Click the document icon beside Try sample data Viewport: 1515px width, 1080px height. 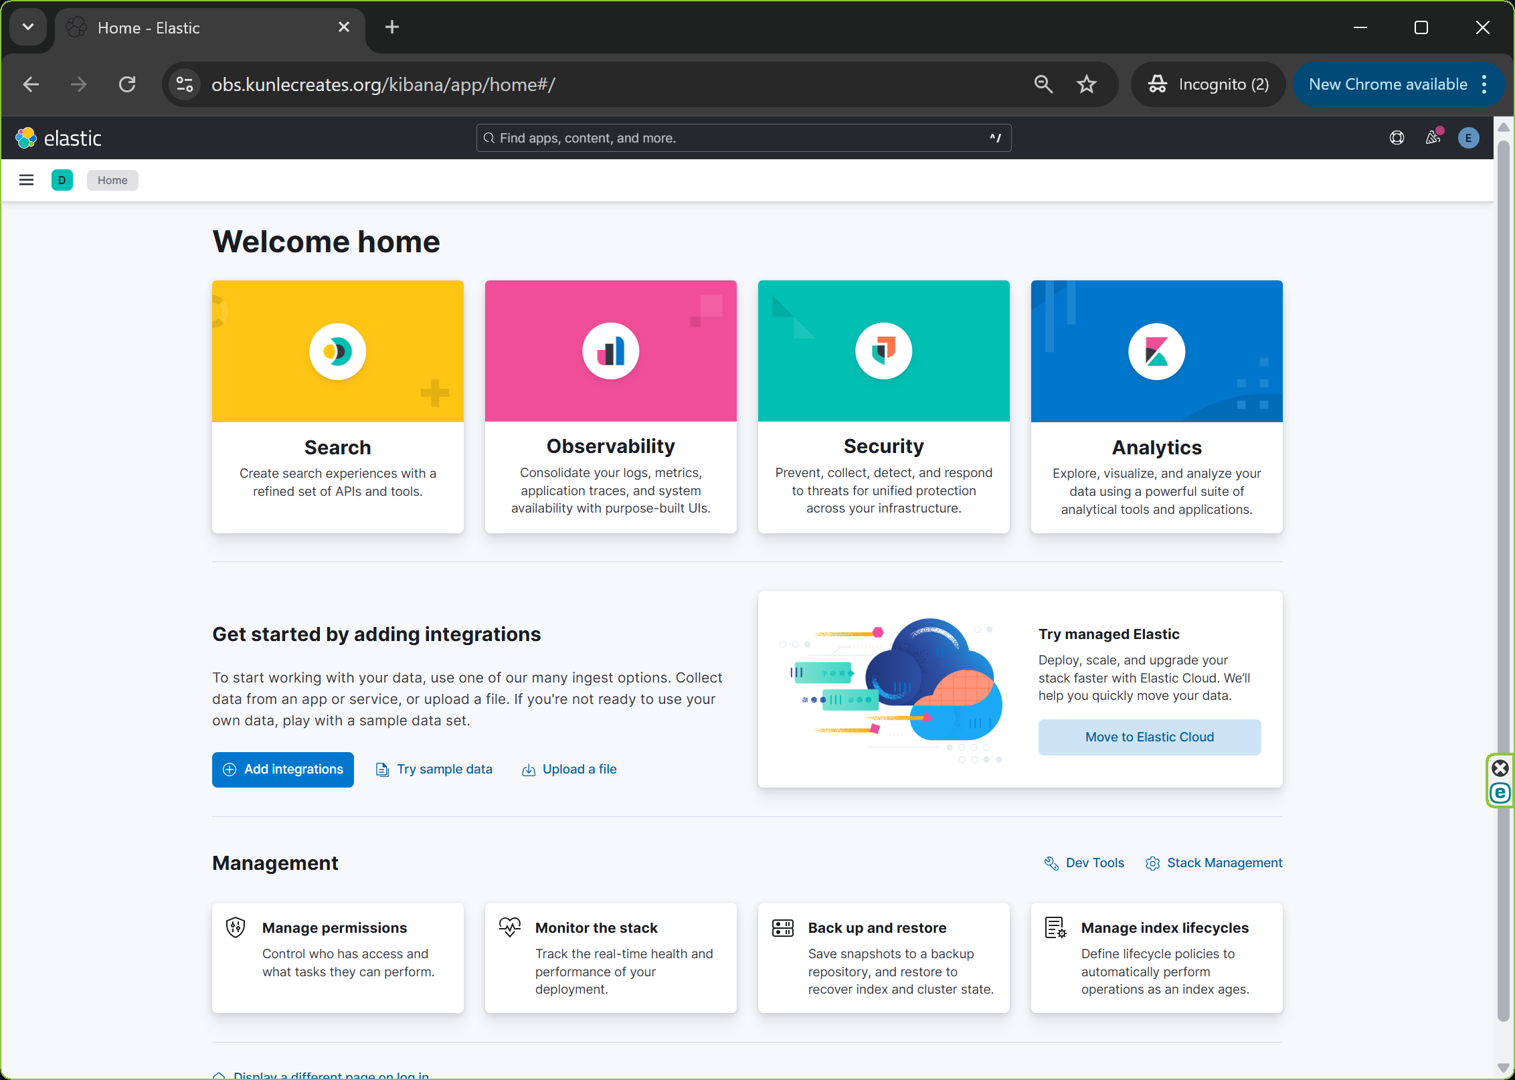(382, 770)
